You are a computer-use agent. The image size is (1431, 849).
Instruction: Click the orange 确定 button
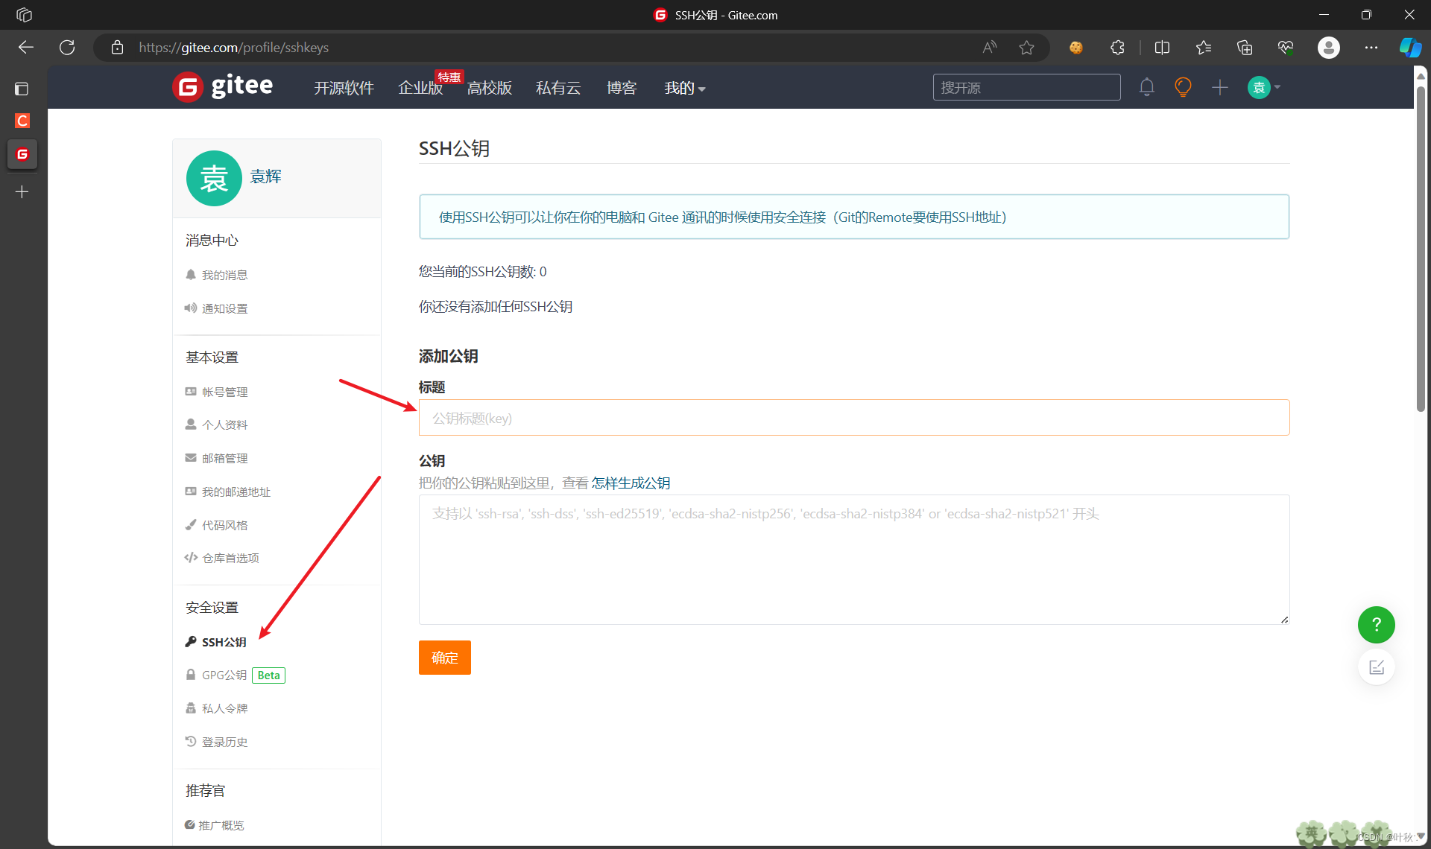pos(444,658)
